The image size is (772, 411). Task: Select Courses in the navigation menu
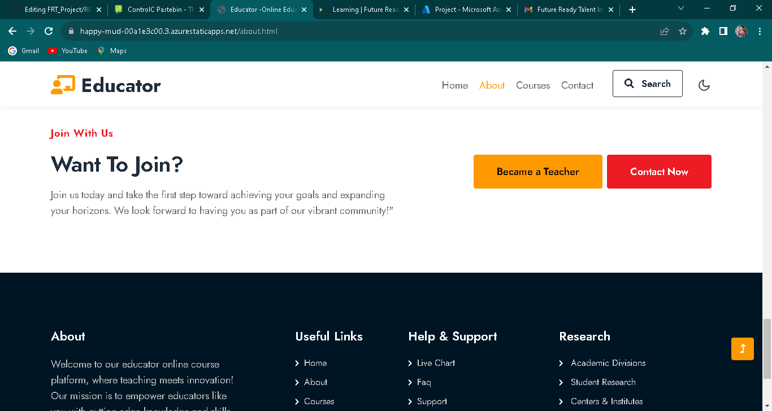pos(532,85)
